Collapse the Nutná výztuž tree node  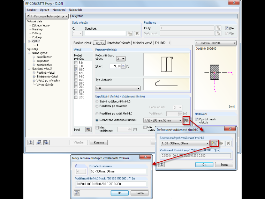[29, 53]
